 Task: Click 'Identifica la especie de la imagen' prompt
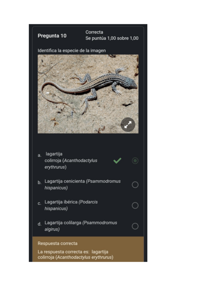tap(71, 51)
